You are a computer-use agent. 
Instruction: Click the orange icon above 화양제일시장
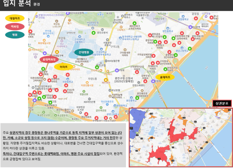click(44, 40)
